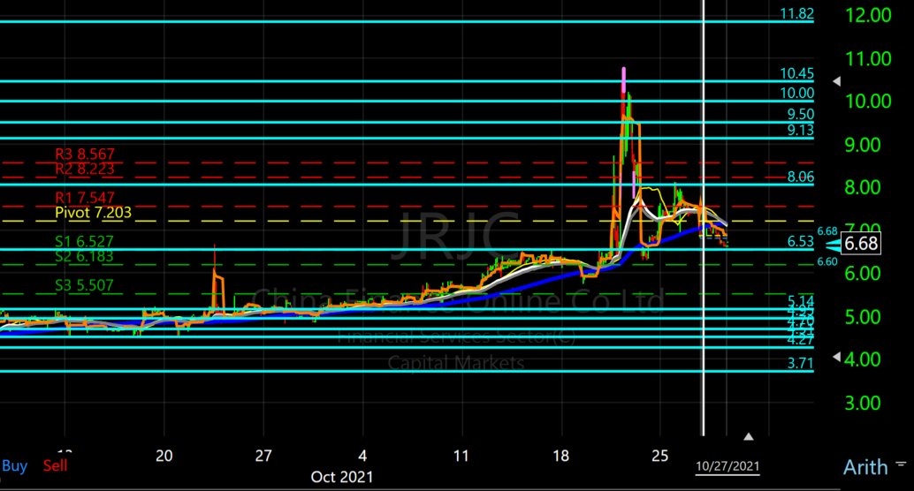914x491 pixels.
Task: Click the Buy label
Action: click(x=14, y=465)
